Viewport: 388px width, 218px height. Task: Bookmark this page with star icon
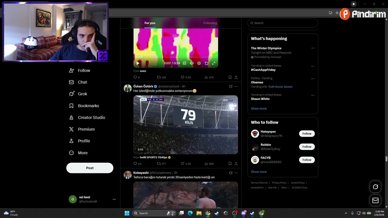coord(337,13)
